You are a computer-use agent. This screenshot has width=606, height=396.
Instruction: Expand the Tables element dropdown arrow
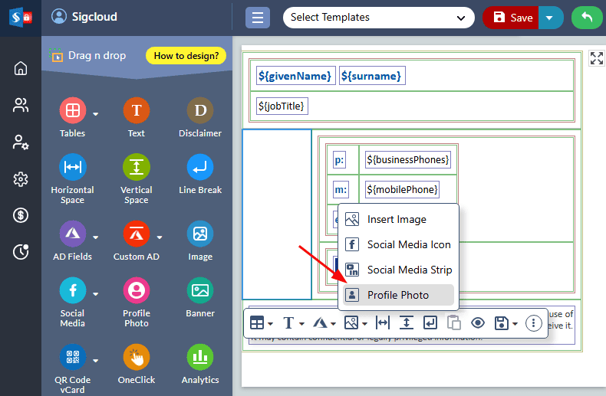point(96,115)
